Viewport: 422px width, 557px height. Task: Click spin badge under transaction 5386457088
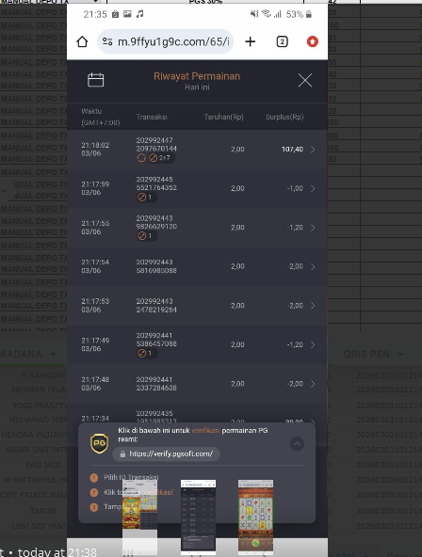[147, 354]
